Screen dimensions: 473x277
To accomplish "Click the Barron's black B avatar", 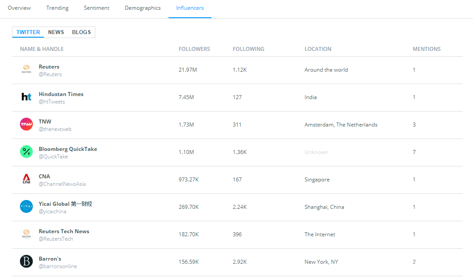I will point(26,262).
